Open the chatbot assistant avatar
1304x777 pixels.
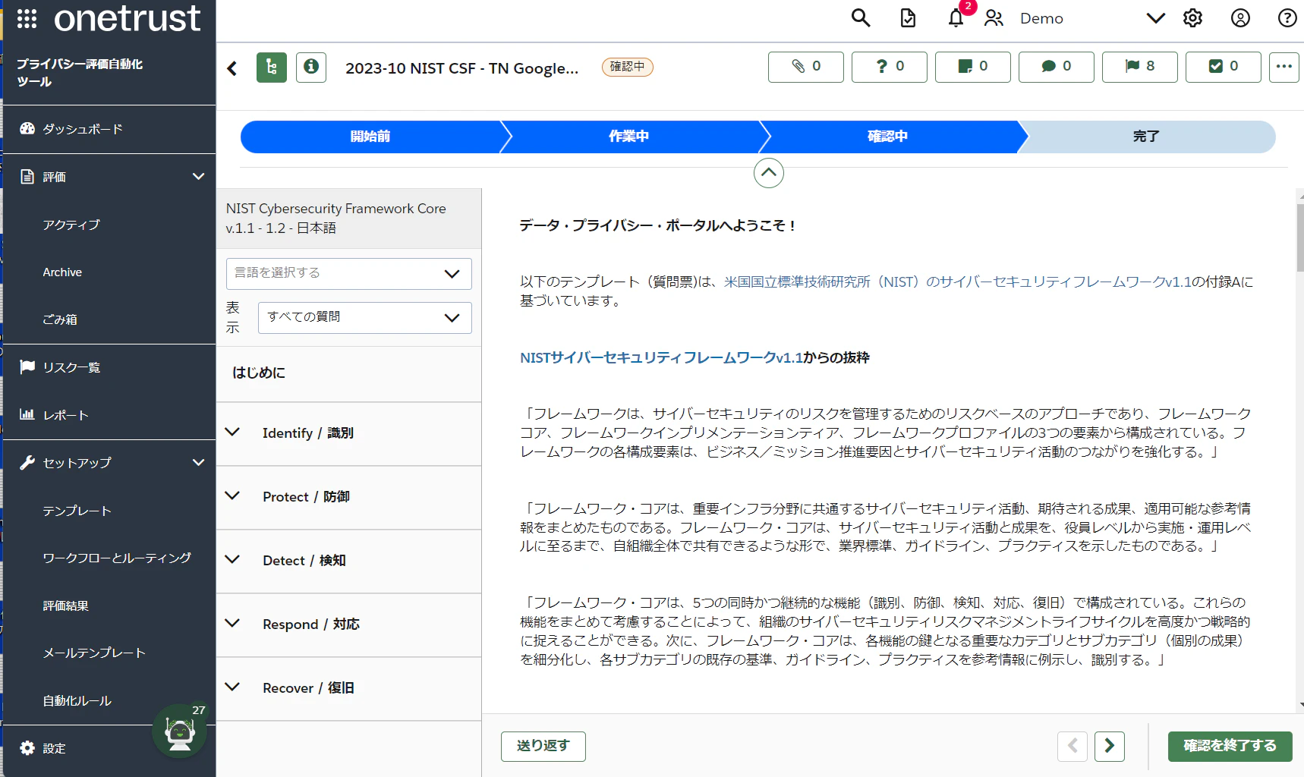tap(180, 731)
